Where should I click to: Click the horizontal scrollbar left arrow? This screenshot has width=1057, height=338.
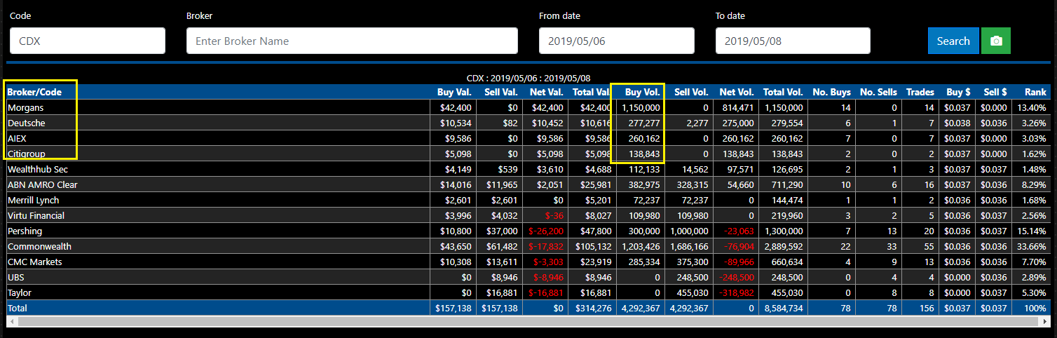point(11,321)
